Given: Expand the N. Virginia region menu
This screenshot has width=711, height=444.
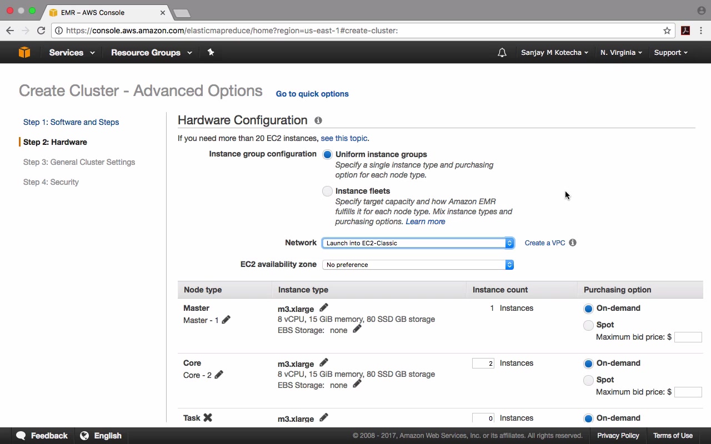Looking at the screenshot, I should (621, 53).
